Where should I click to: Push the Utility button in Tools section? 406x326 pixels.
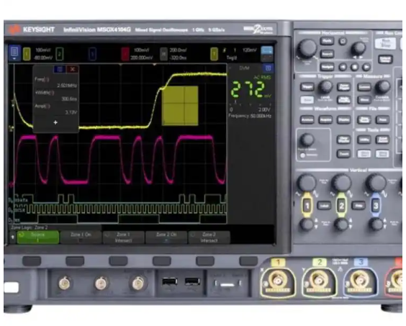point(364,140)
